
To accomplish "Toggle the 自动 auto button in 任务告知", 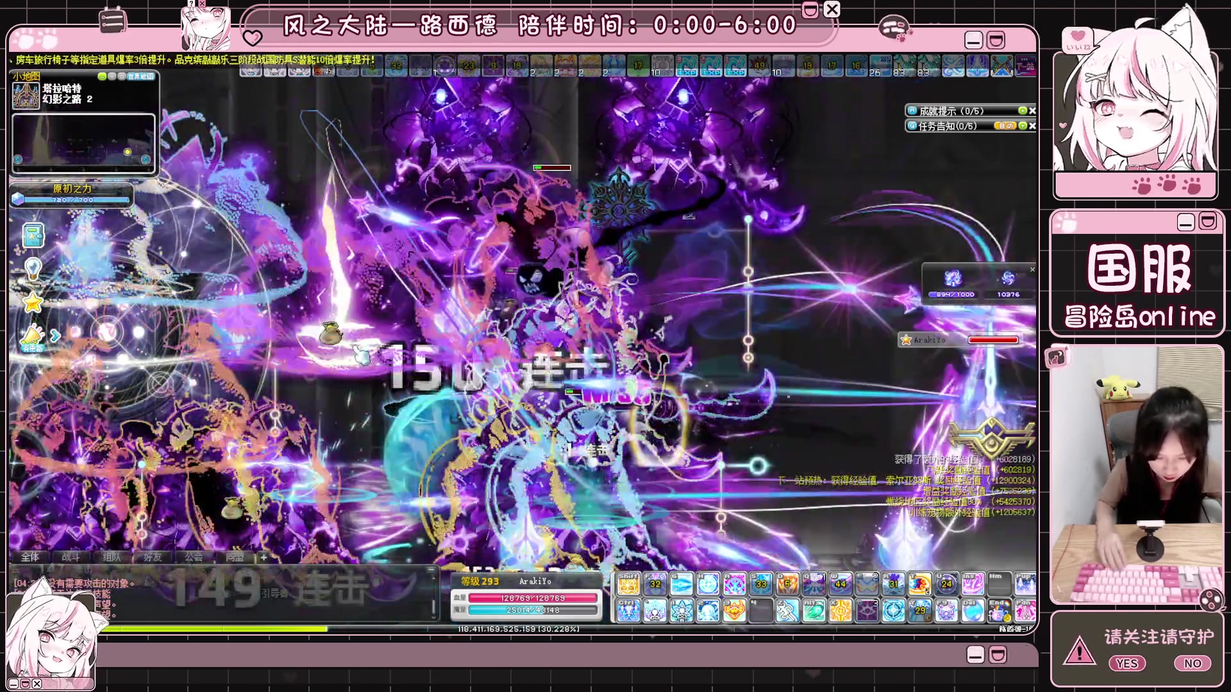I will (x=1005, y=126).
